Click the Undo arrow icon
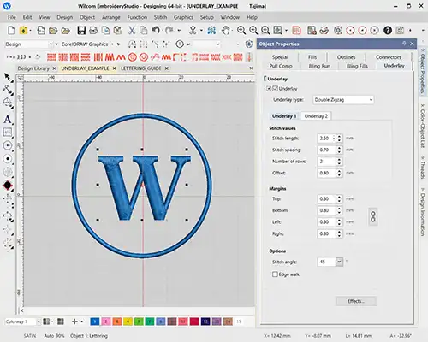Viewport: 428px width, 342px height. point(156,30)
